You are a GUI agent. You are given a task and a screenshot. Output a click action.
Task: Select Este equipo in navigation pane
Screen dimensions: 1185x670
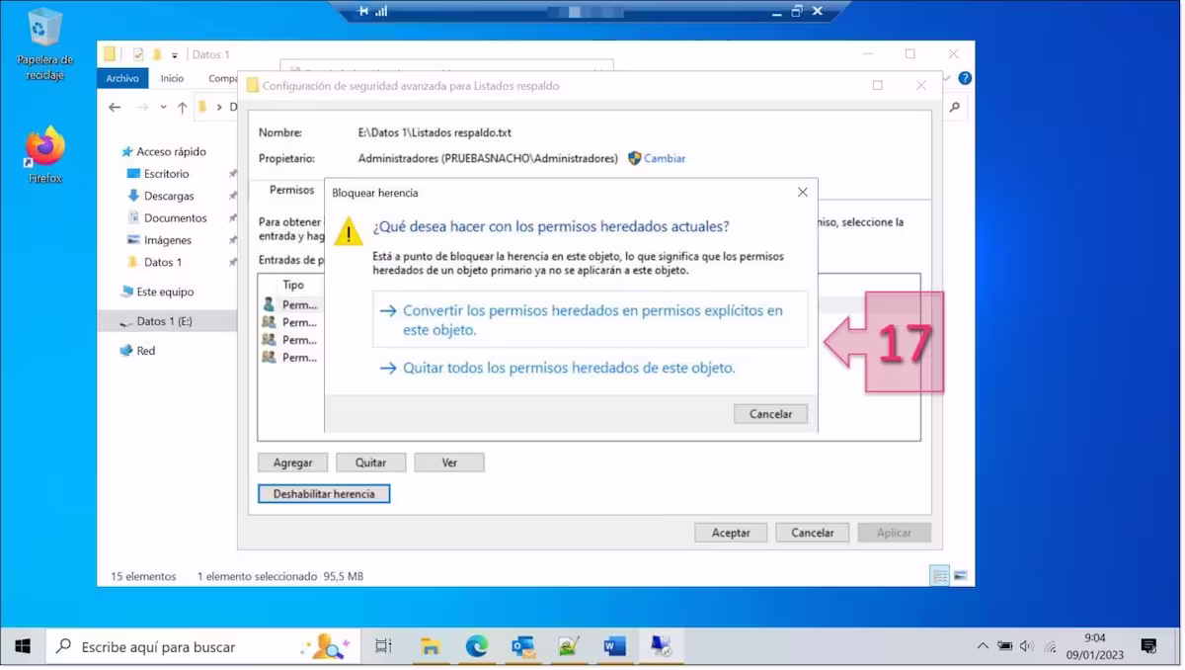[165, 292]
